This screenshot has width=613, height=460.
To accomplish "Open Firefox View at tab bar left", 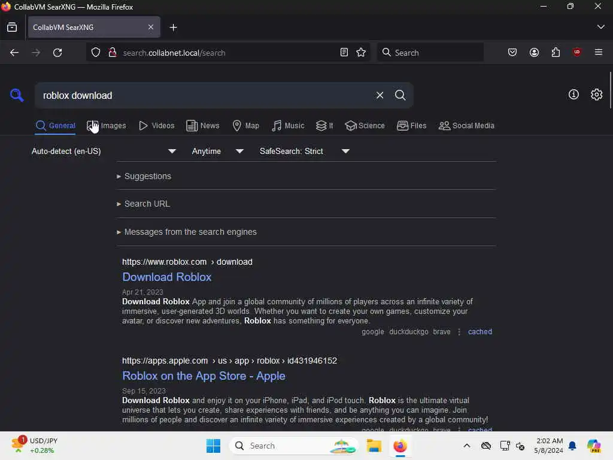I will [x=12, y=28].
